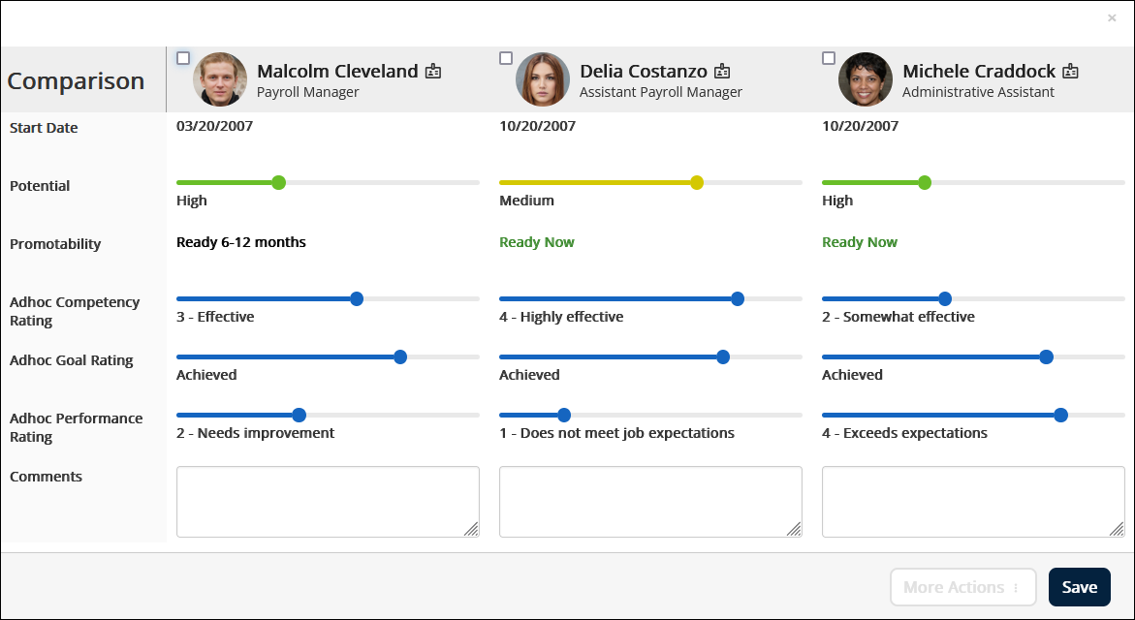The image size is (1135, 620).
Task: Click Delia's Adhoc Competency Rating slider handle
Action: point(737,298)
